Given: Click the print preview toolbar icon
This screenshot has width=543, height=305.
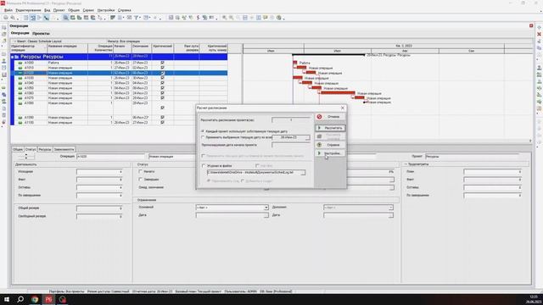Looking at the screenshot, I should (13, 18).
